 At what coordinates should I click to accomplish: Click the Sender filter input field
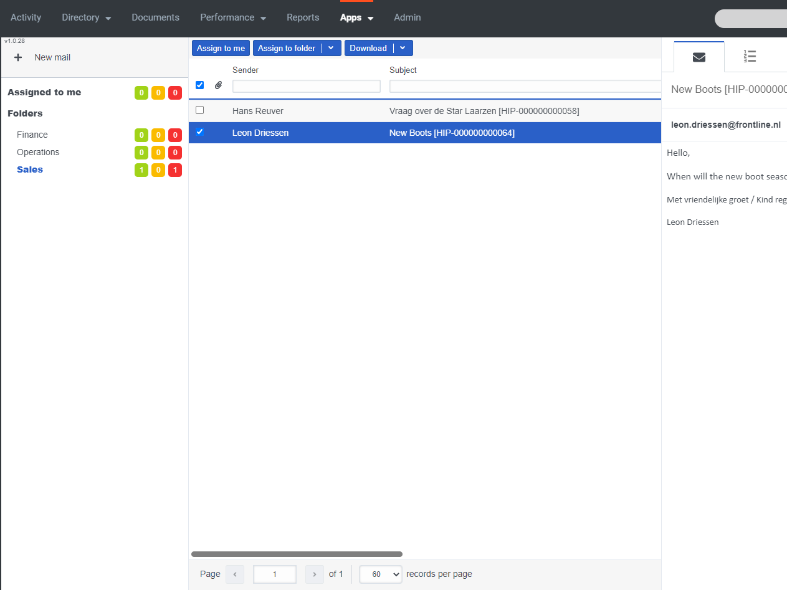(x=306, y=87)
